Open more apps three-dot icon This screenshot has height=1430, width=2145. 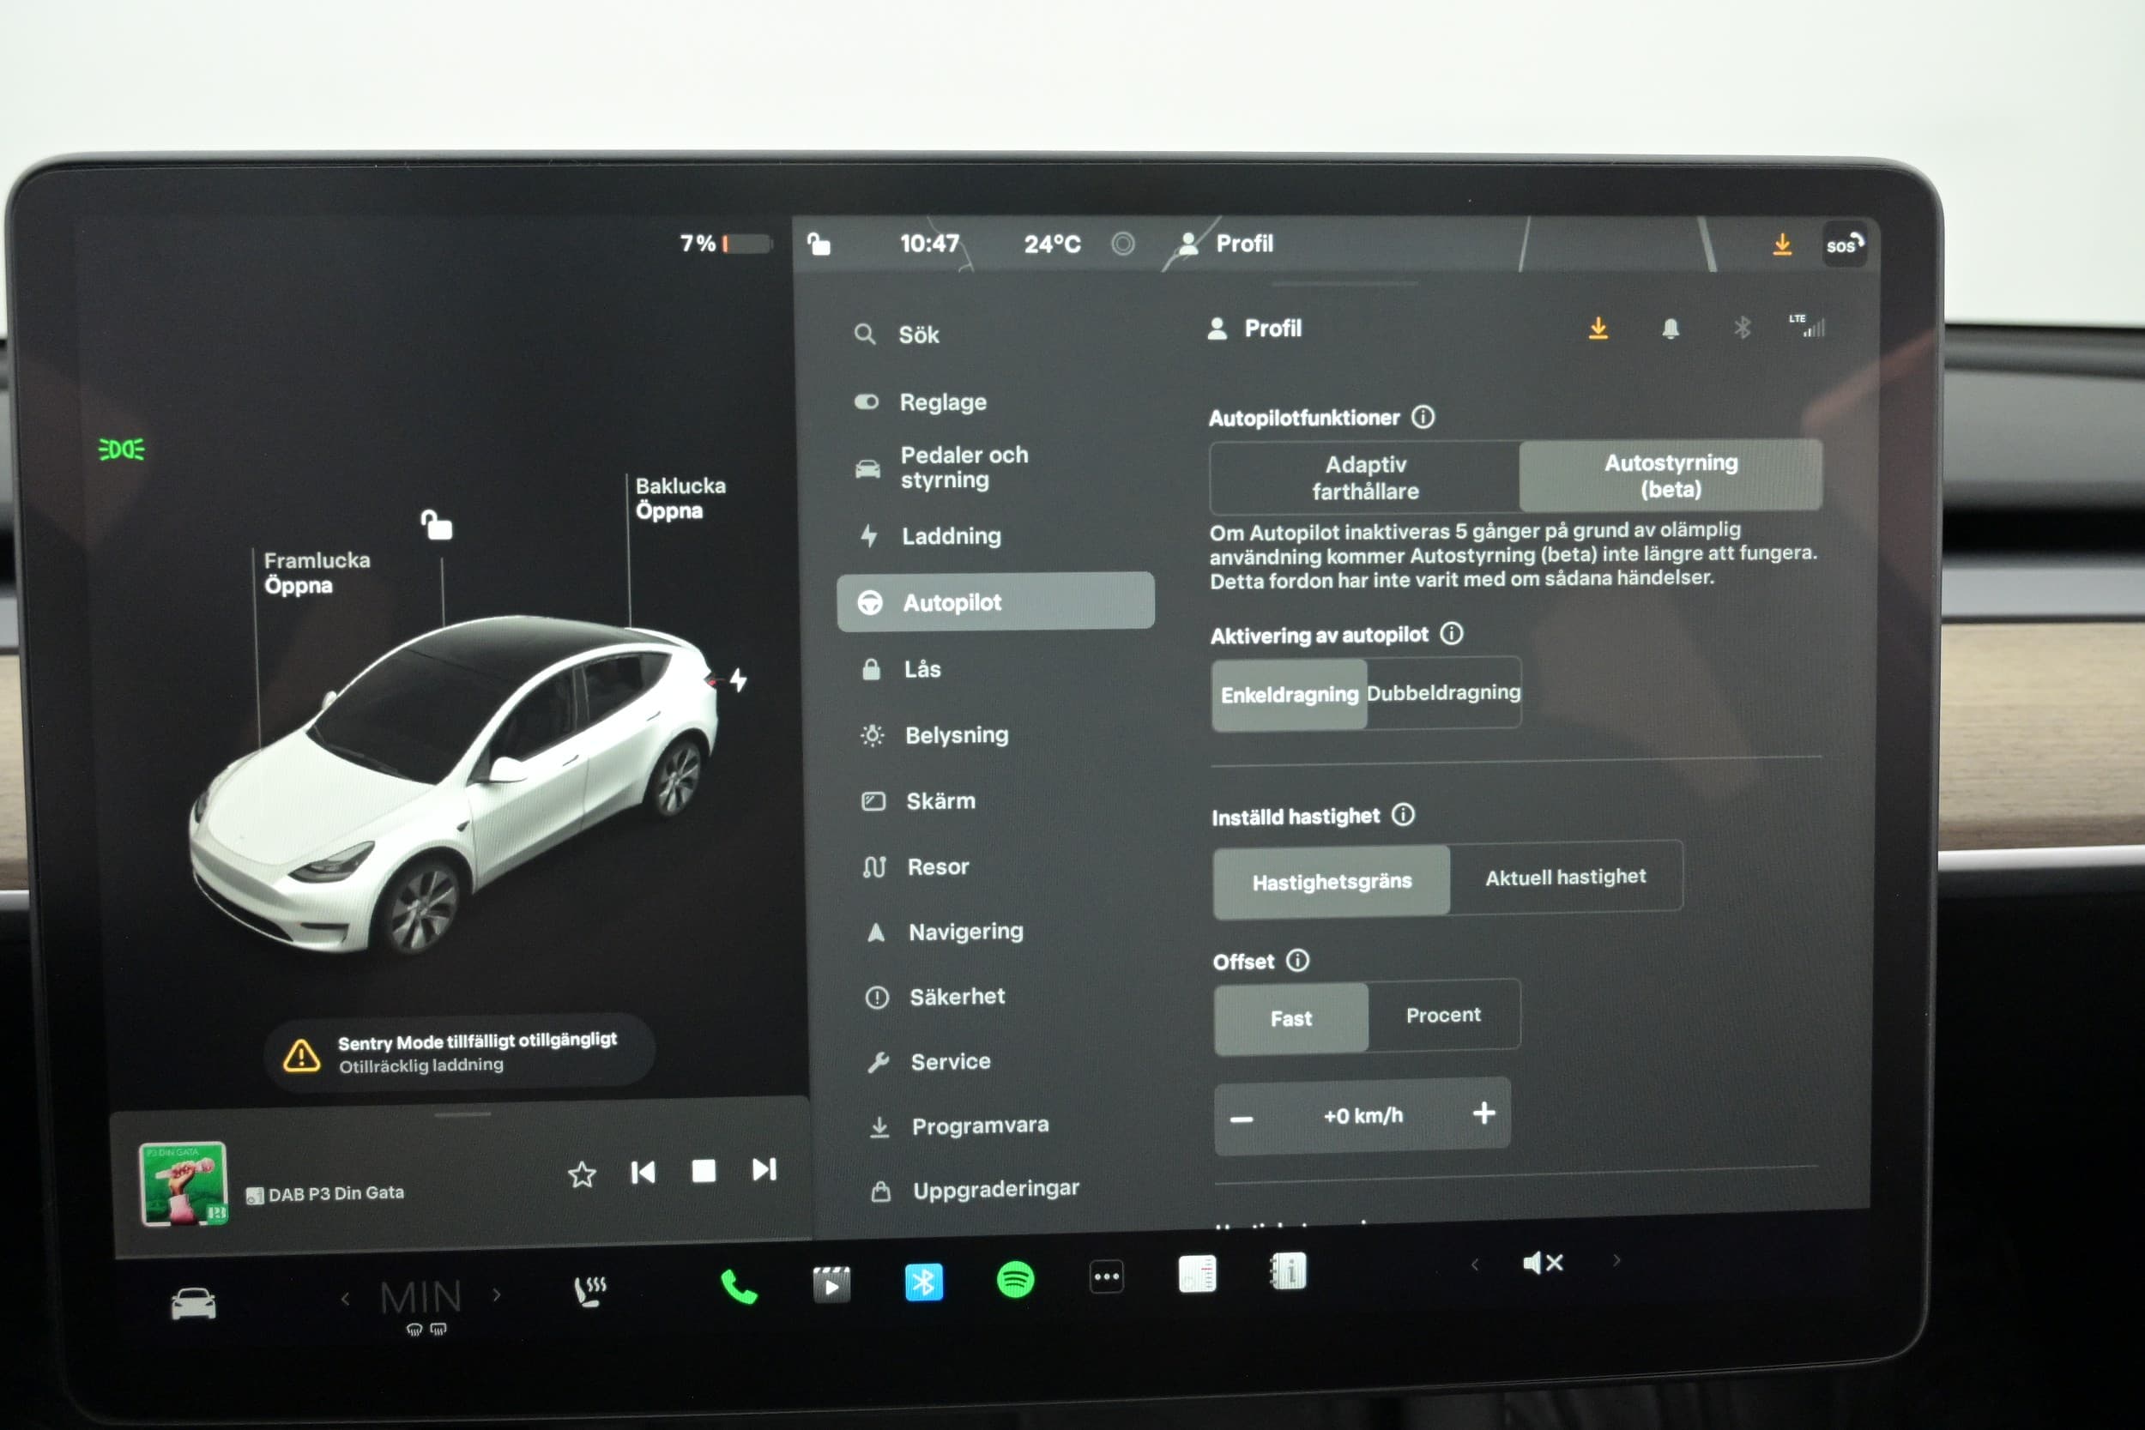pyautogui.click(x=1106, y=1276)
